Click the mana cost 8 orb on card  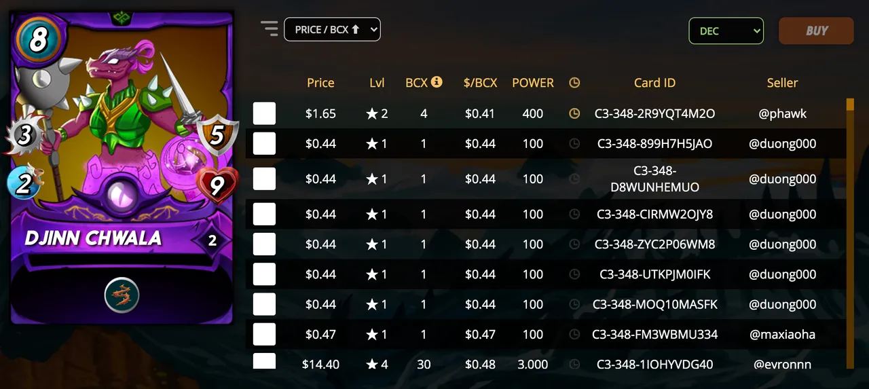pyautogui.click(x=37, y=39)
